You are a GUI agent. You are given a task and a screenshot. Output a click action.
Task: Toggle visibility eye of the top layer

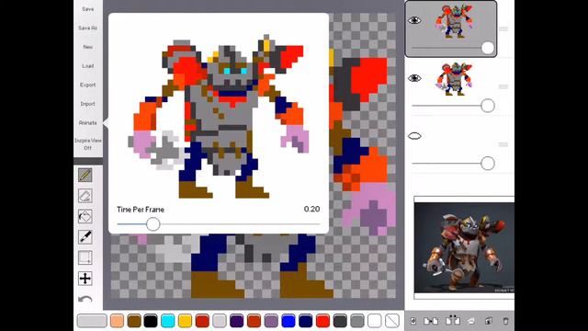click(x=414, y=20)
